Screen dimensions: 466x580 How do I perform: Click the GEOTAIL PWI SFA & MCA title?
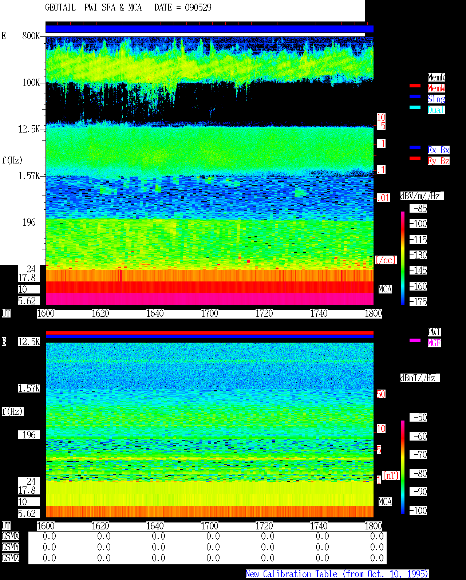(x=128, y=8)
